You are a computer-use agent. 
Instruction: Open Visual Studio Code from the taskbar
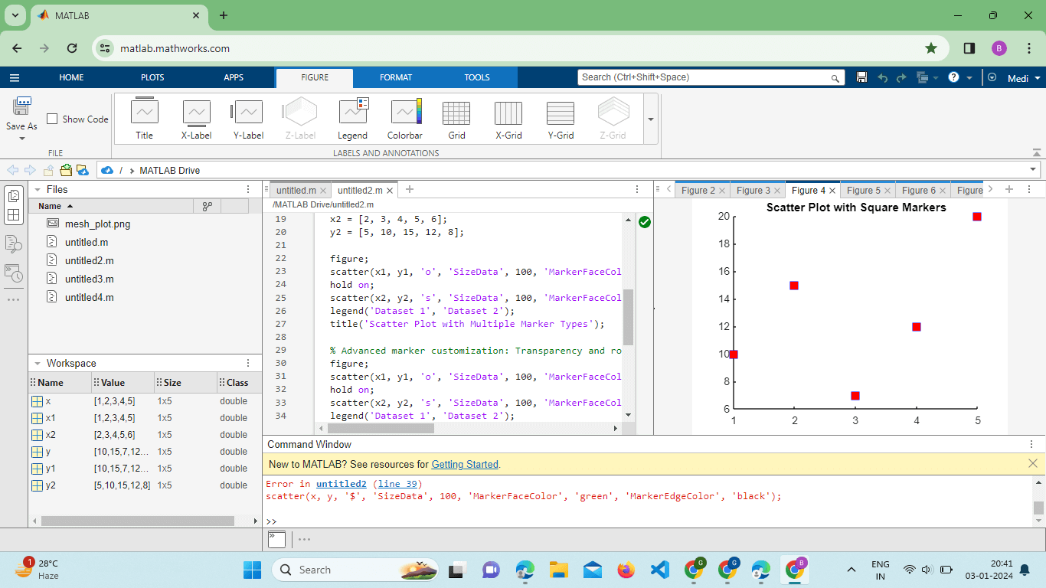coord(659,570)
